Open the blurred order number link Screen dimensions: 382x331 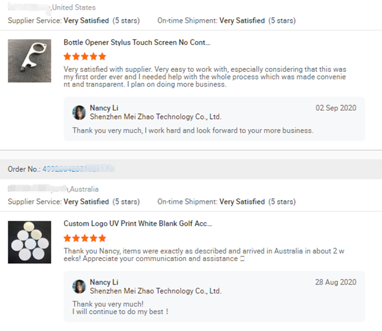(78, 169)
